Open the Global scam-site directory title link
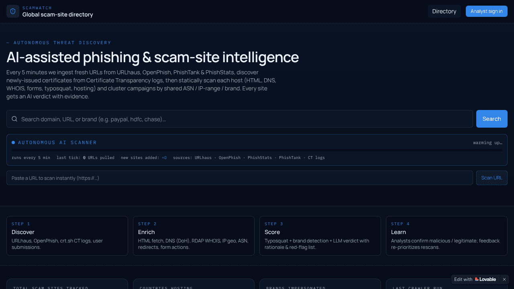The width and height of the screenshot is (514, 289). pyautogui.click(x=57, y=14)
